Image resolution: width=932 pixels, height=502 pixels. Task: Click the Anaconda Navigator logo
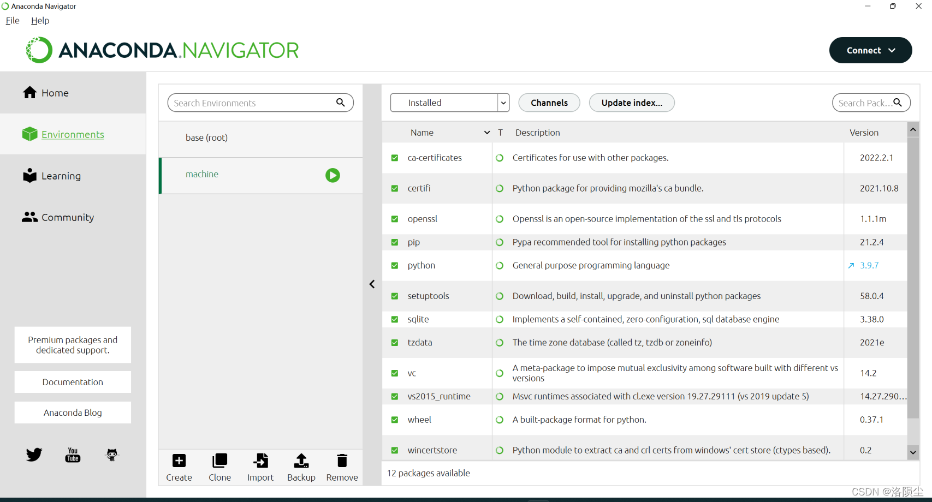click(162, 50)
